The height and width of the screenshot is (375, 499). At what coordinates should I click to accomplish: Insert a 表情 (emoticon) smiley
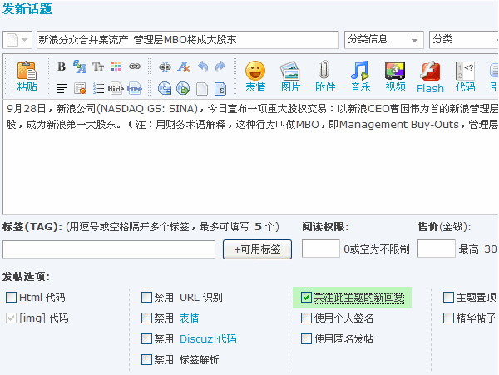[255, 75]
